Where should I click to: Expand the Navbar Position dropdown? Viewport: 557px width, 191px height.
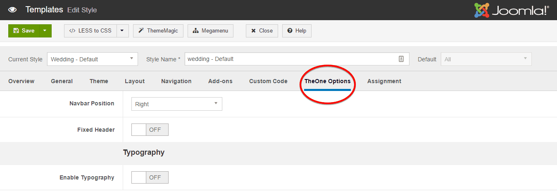176,104
